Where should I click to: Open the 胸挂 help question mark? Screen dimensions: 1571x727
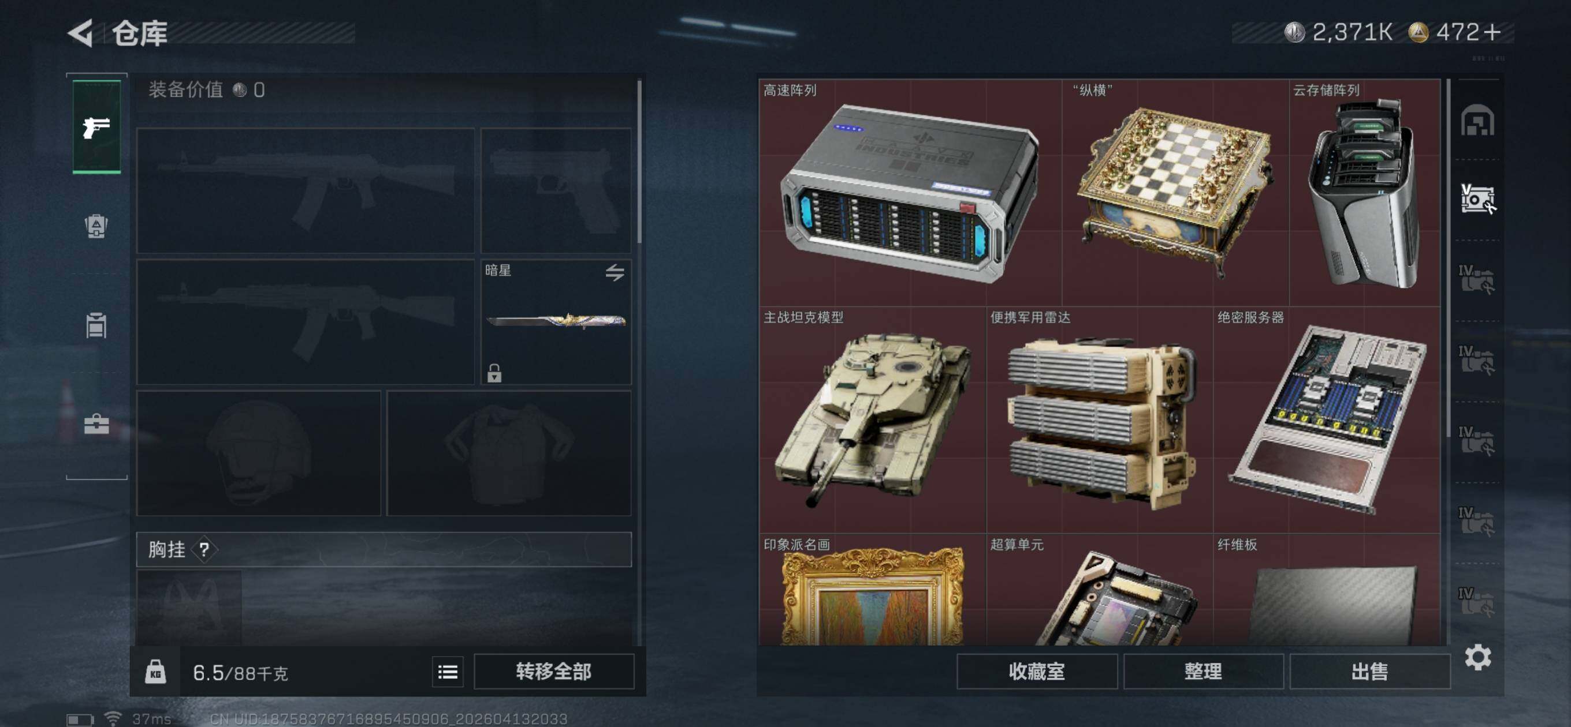coord(204,550)
